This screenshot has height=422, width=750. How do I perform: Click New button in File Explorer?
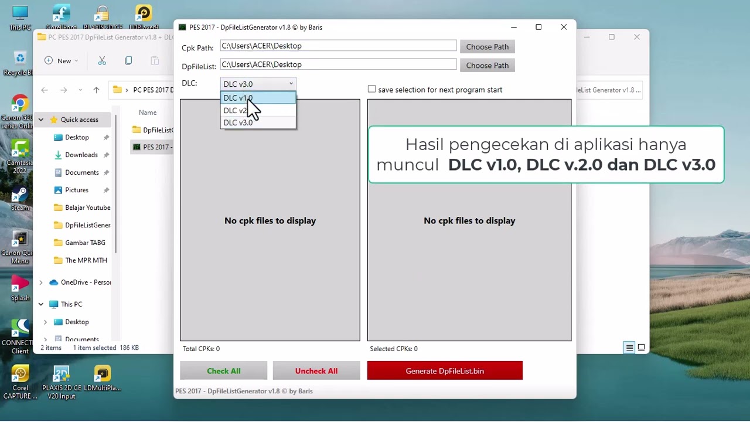coord(61,60)
